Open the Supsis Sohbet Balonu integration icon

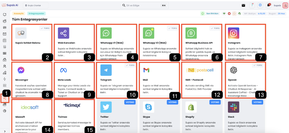(21, 33)
